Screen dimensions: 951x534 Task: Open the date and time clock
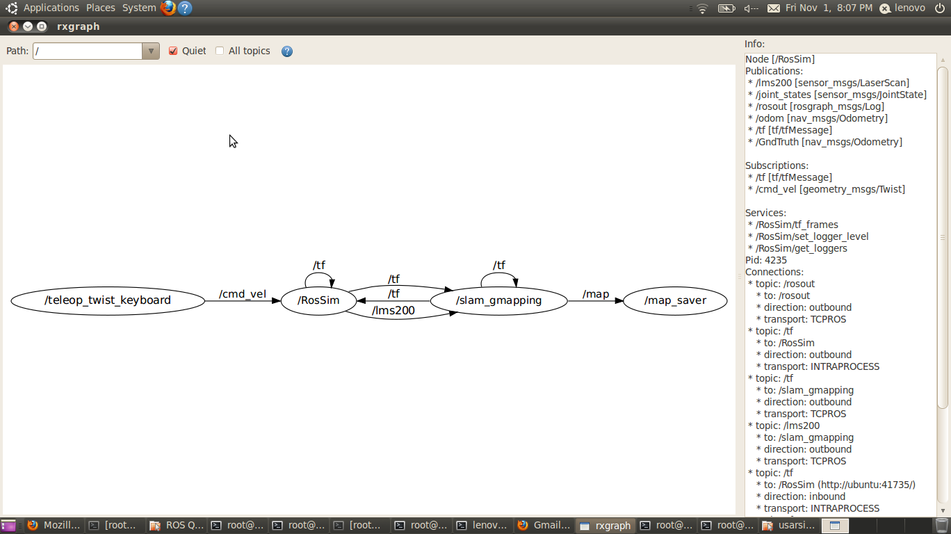(829, 8)
